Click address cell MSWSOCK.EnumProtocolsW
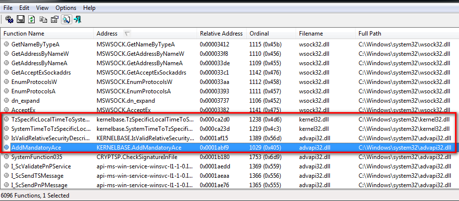Image resolution: width=459 pixels, height=201 pixels. pyautogui.click(x=134, y=82)
